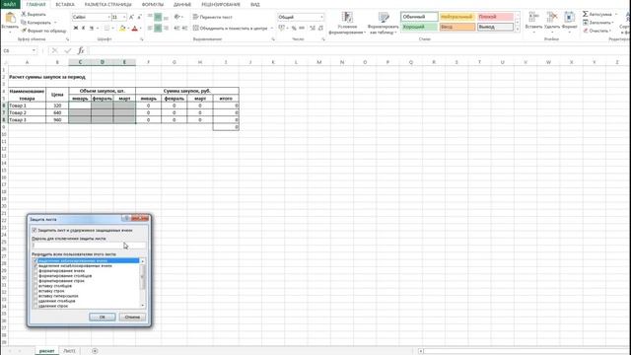
Task: Enable 'вставку гиперссылок' checkbox
Action: click(x=35, y=296)
